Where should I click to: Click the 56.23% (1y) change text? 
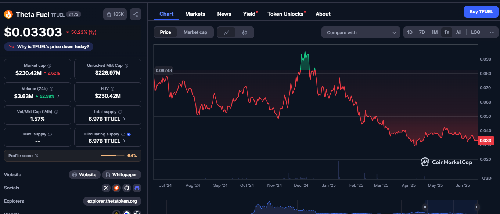pos(84,32)
